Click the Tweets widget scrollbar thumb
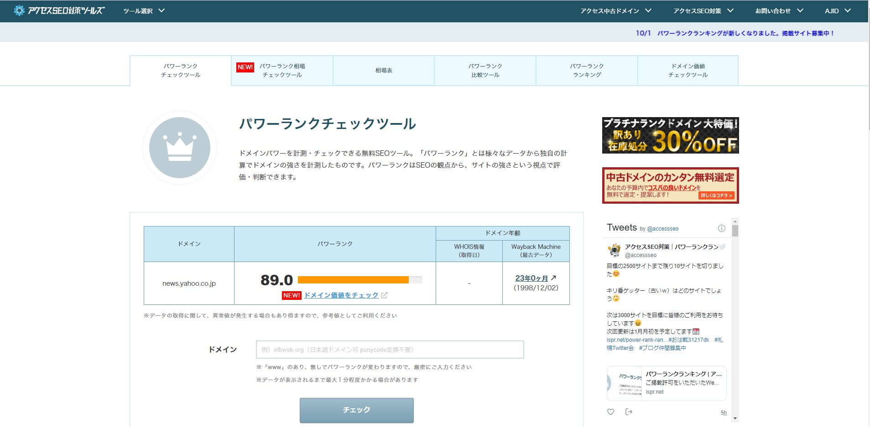Image resolution: width=870 pixels, height=427 pixels. pos(735,231)
